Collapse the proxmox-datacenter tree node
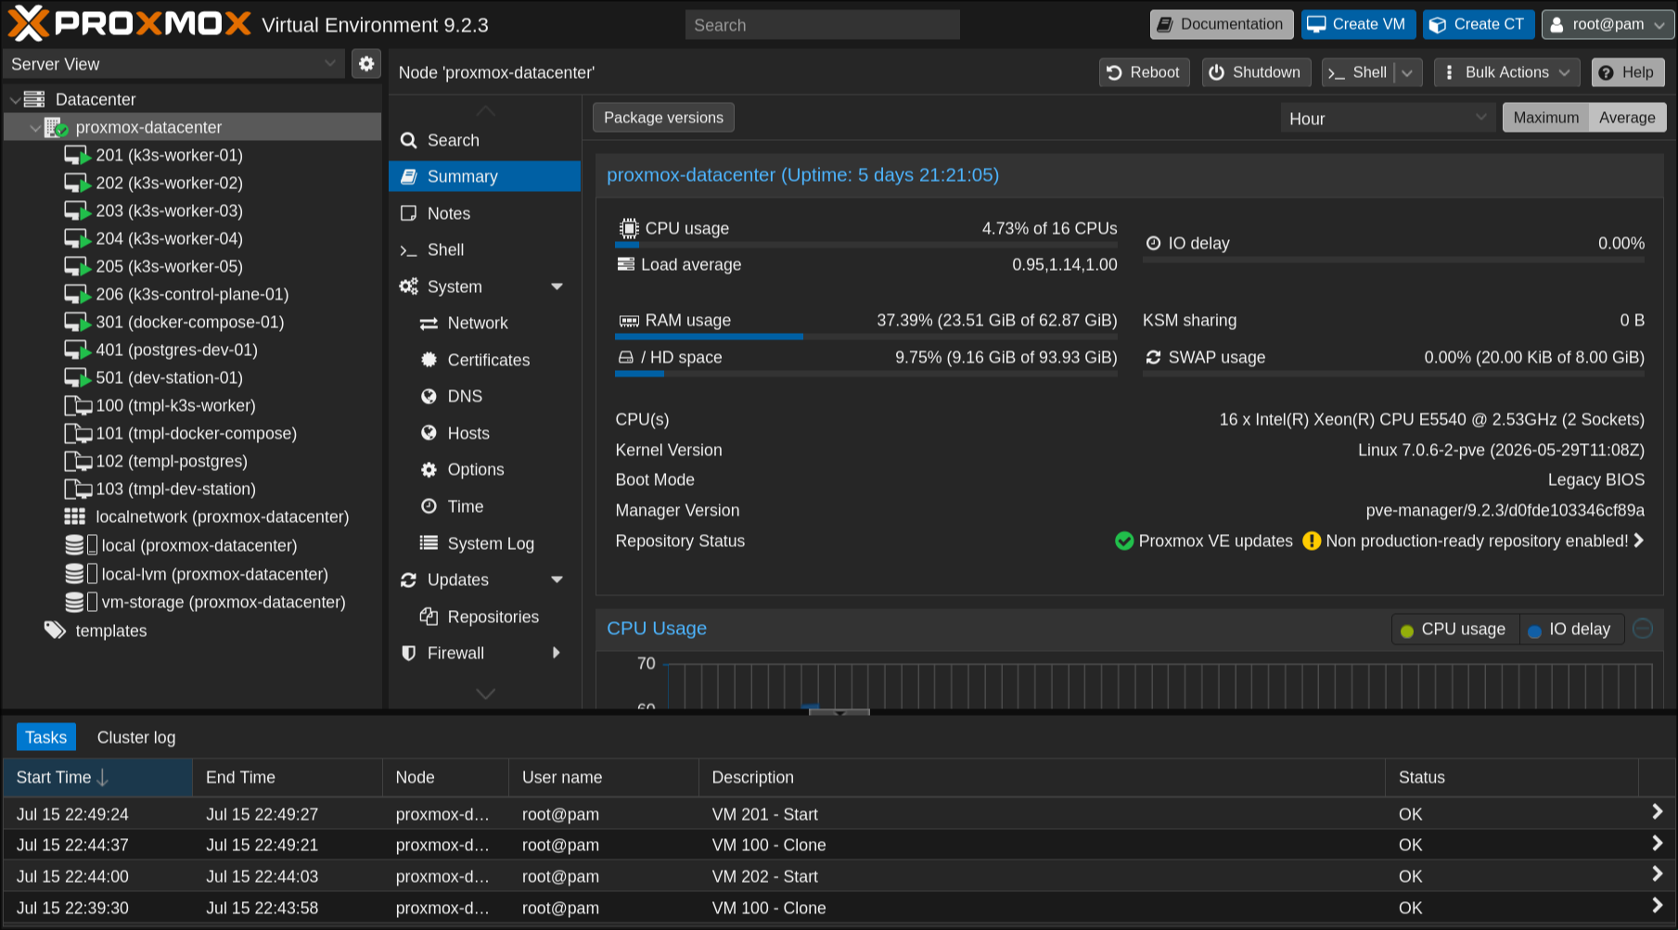Image resolution: width=1678 pixels, height=930 pixels. coord(35,127)
